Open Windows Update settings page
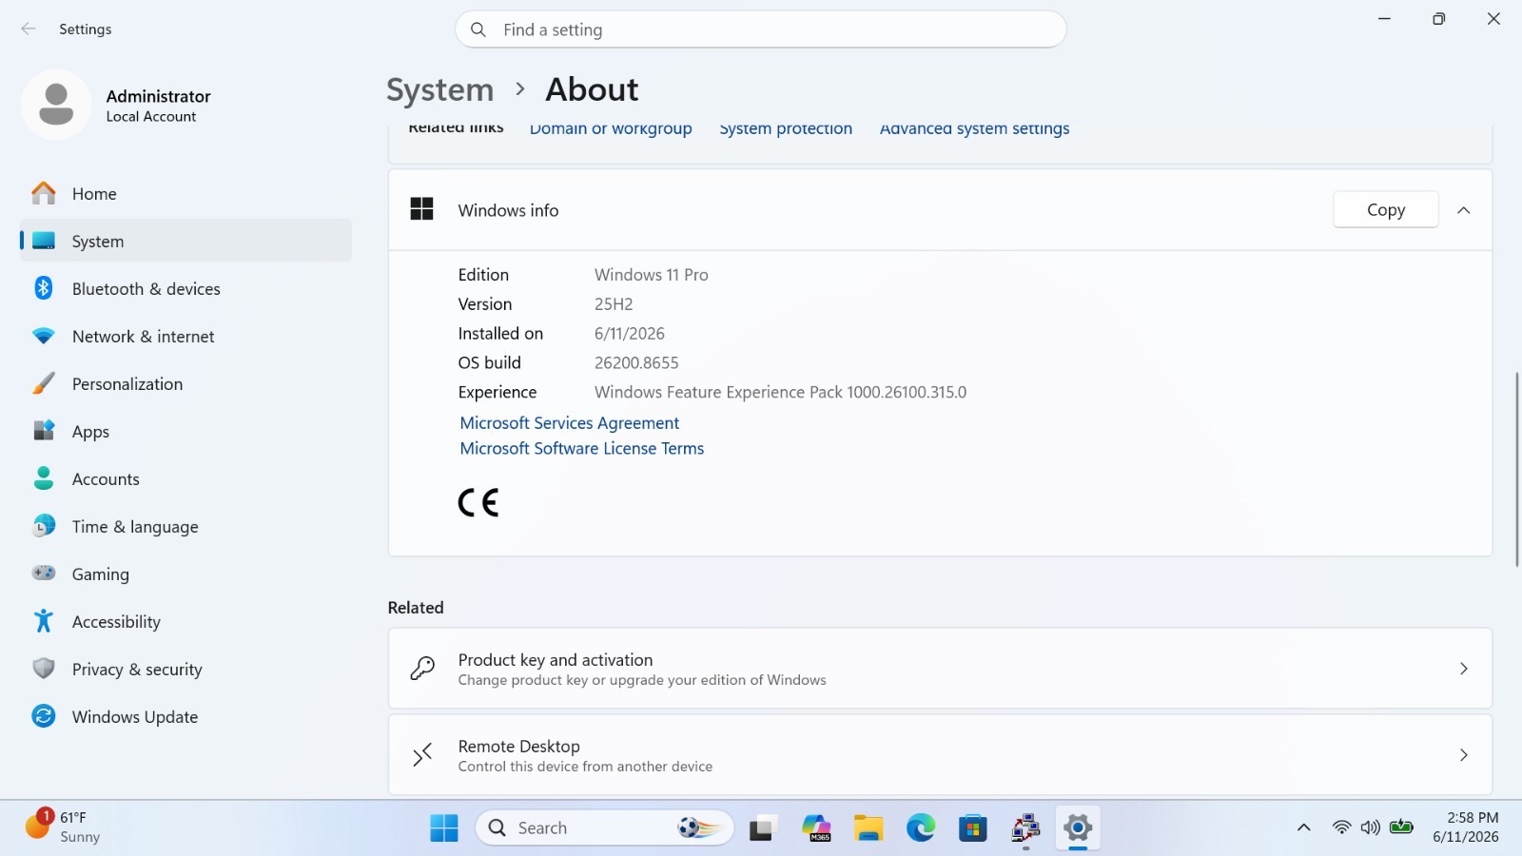The width and height of the screenshot is (1522, 856). (185, 716)
